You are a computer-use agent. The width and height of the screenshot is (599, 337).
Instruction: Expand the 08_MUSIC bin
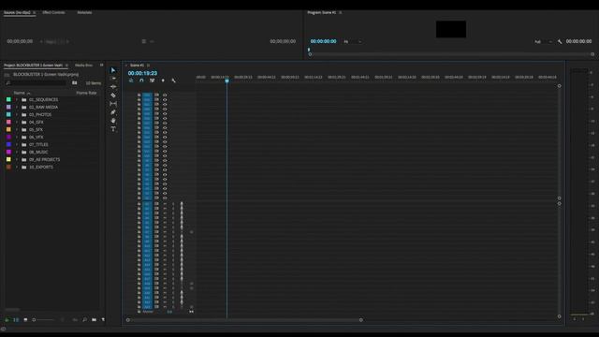17,152
